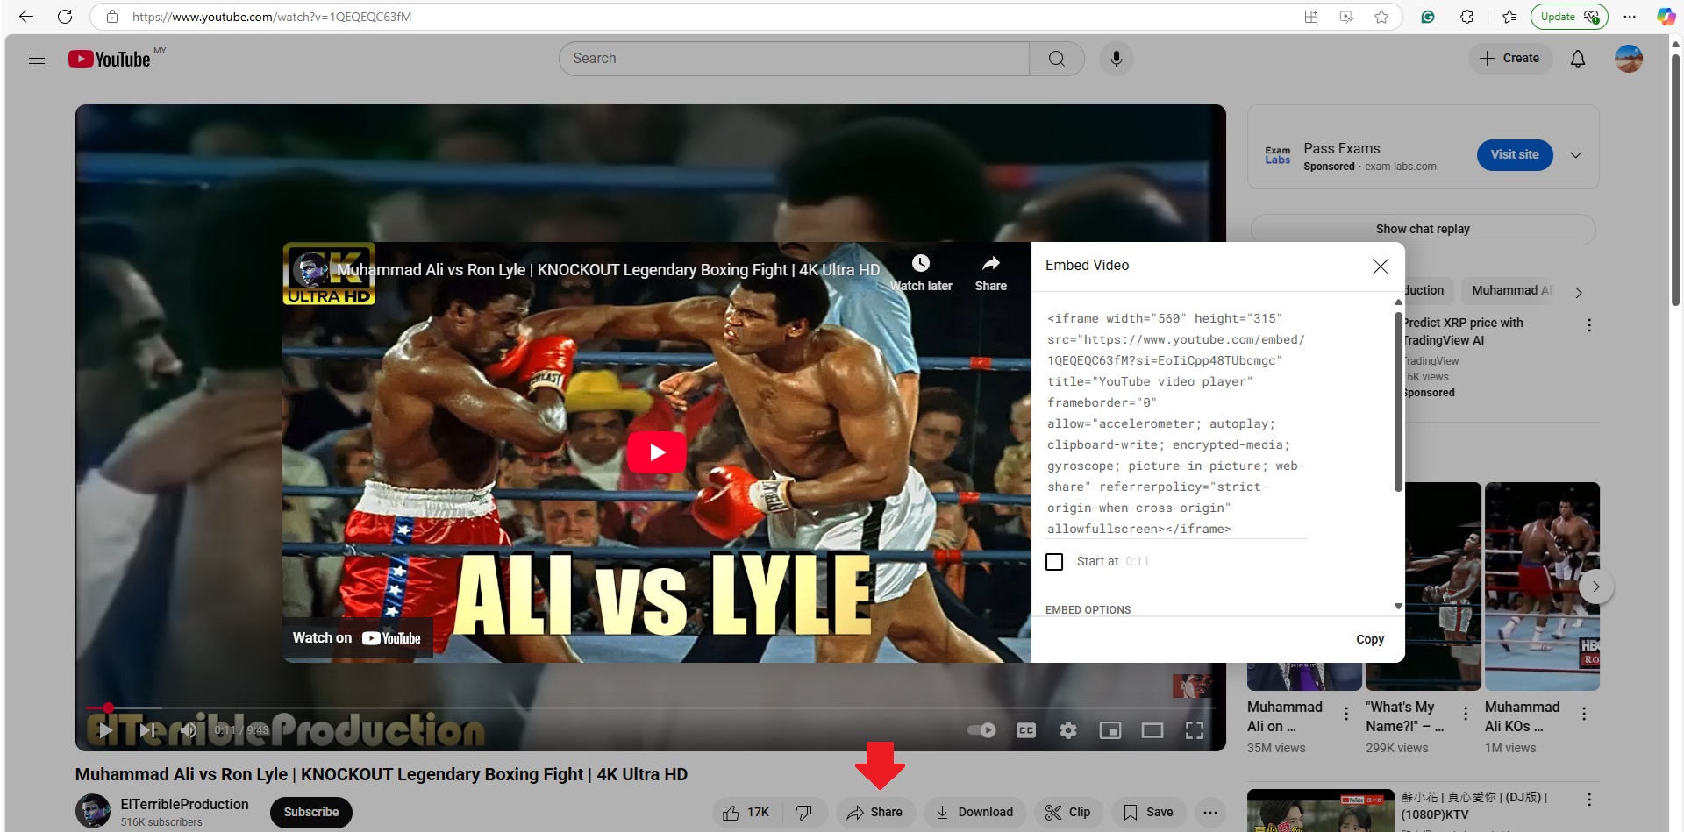Image resolution: width=1684 pixels, height=832 pixels.
Task: Expand the Pass Exams ad chevron
Action: click(1575, 155)
